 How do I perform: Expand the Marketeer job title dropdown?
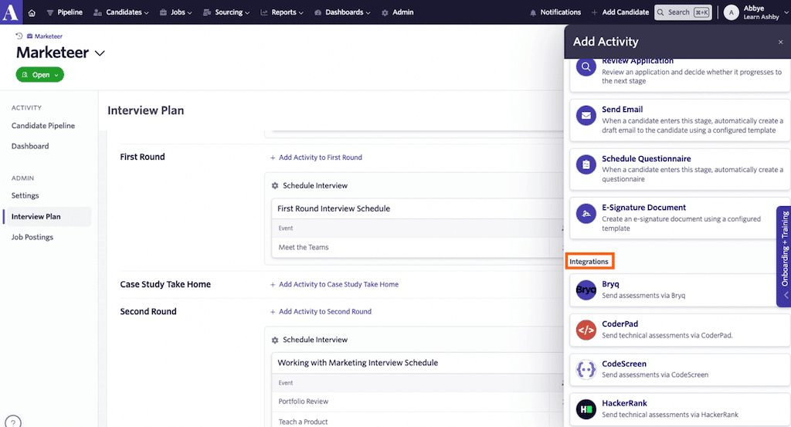pyautogui.click(x=100, y=53)
